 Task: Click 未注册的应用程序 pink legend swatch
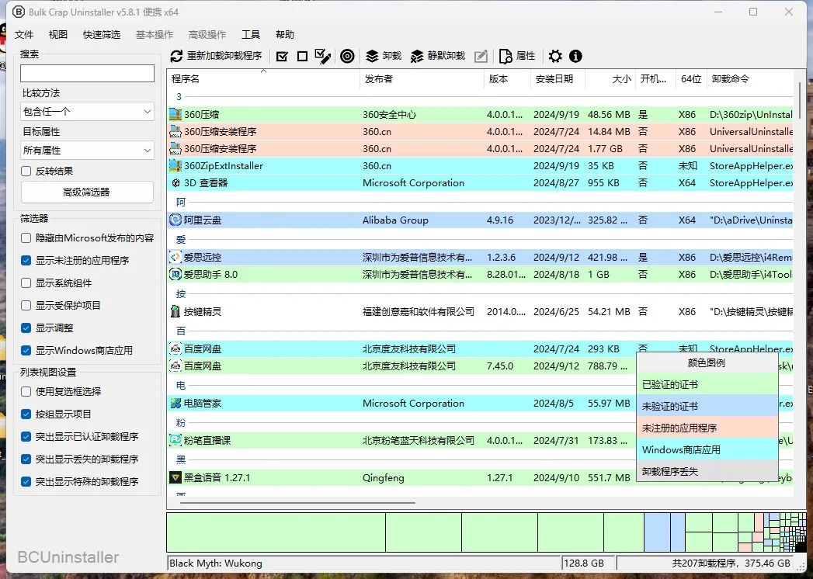click(x=707, y=428)
